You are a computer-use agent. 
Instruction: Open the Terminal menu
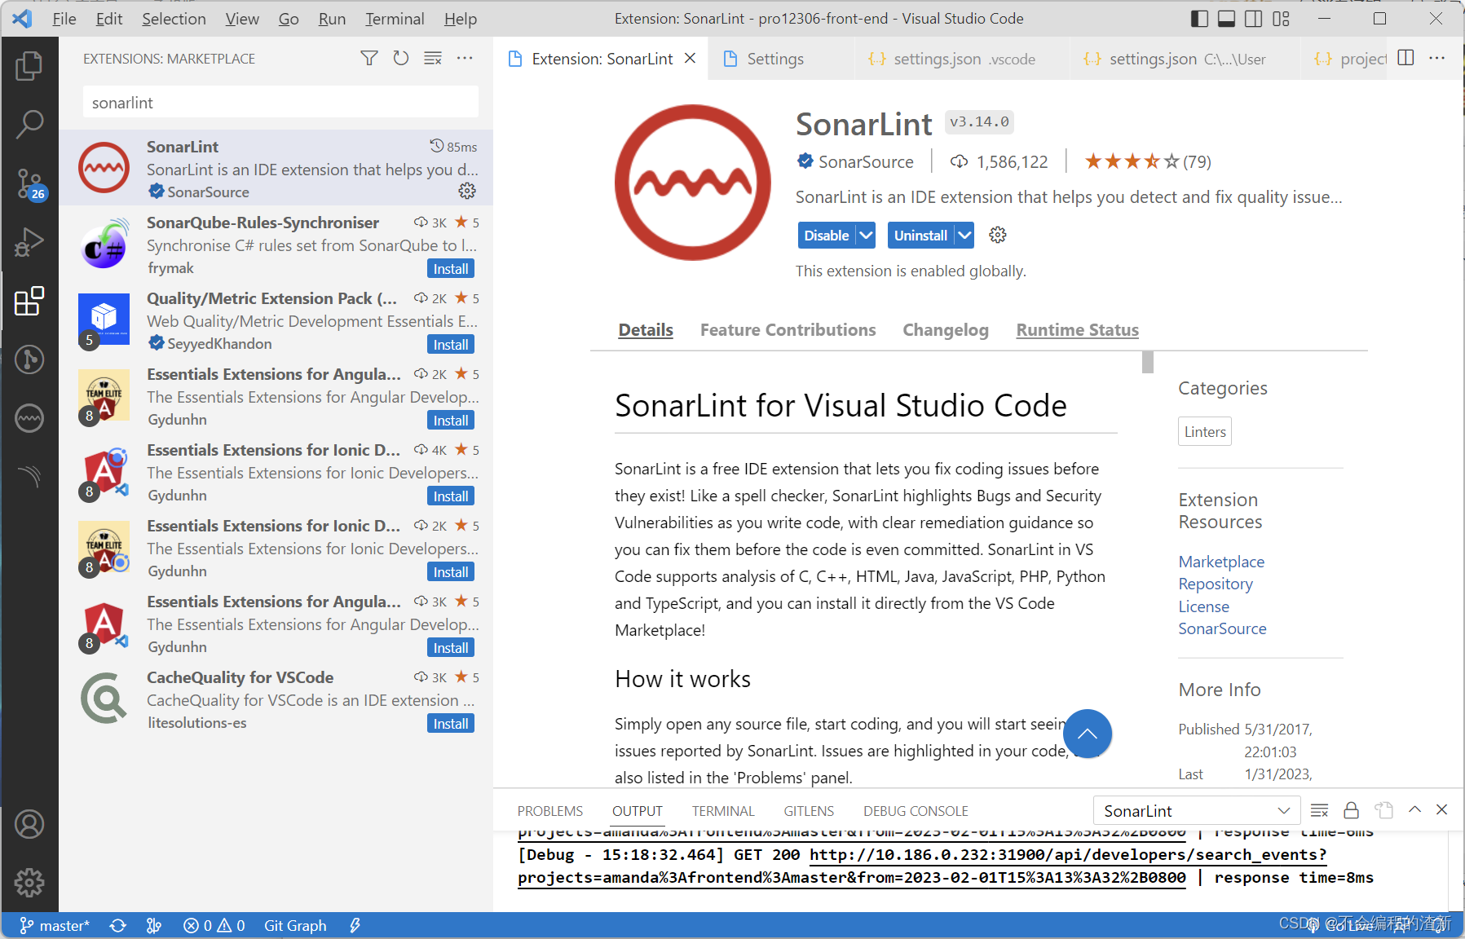click(x=394, y=19)
